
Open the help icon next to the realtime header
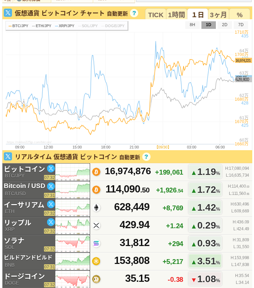(x=146, y=157)
